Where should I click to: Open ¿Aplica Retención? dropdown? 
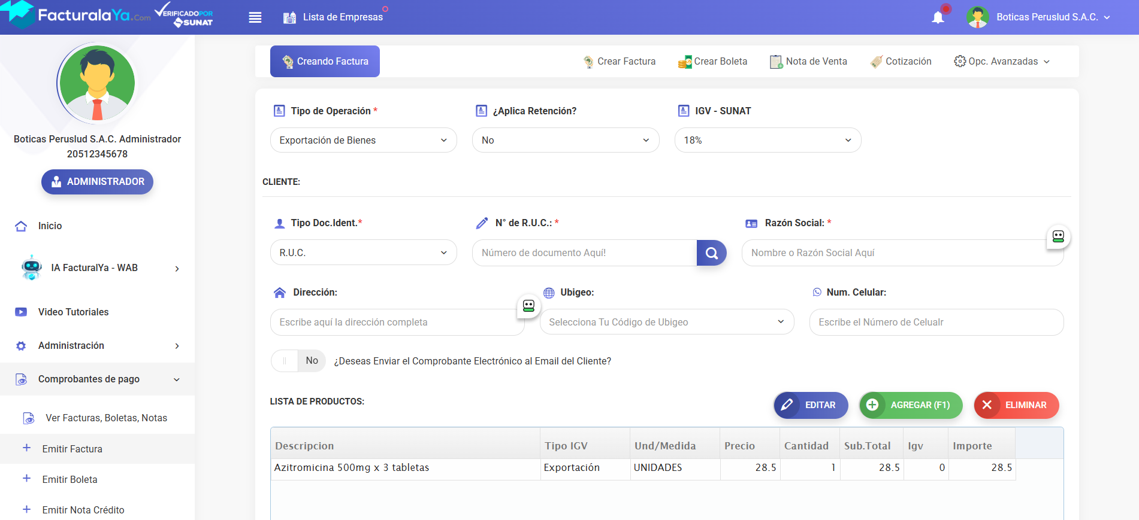(566, 141)
